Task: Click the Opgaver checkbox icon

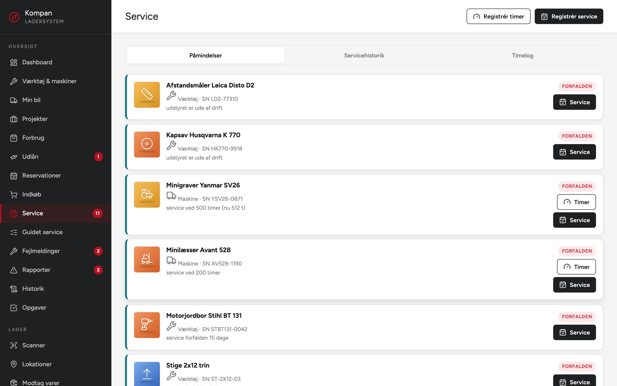Action: coord(14,308)
